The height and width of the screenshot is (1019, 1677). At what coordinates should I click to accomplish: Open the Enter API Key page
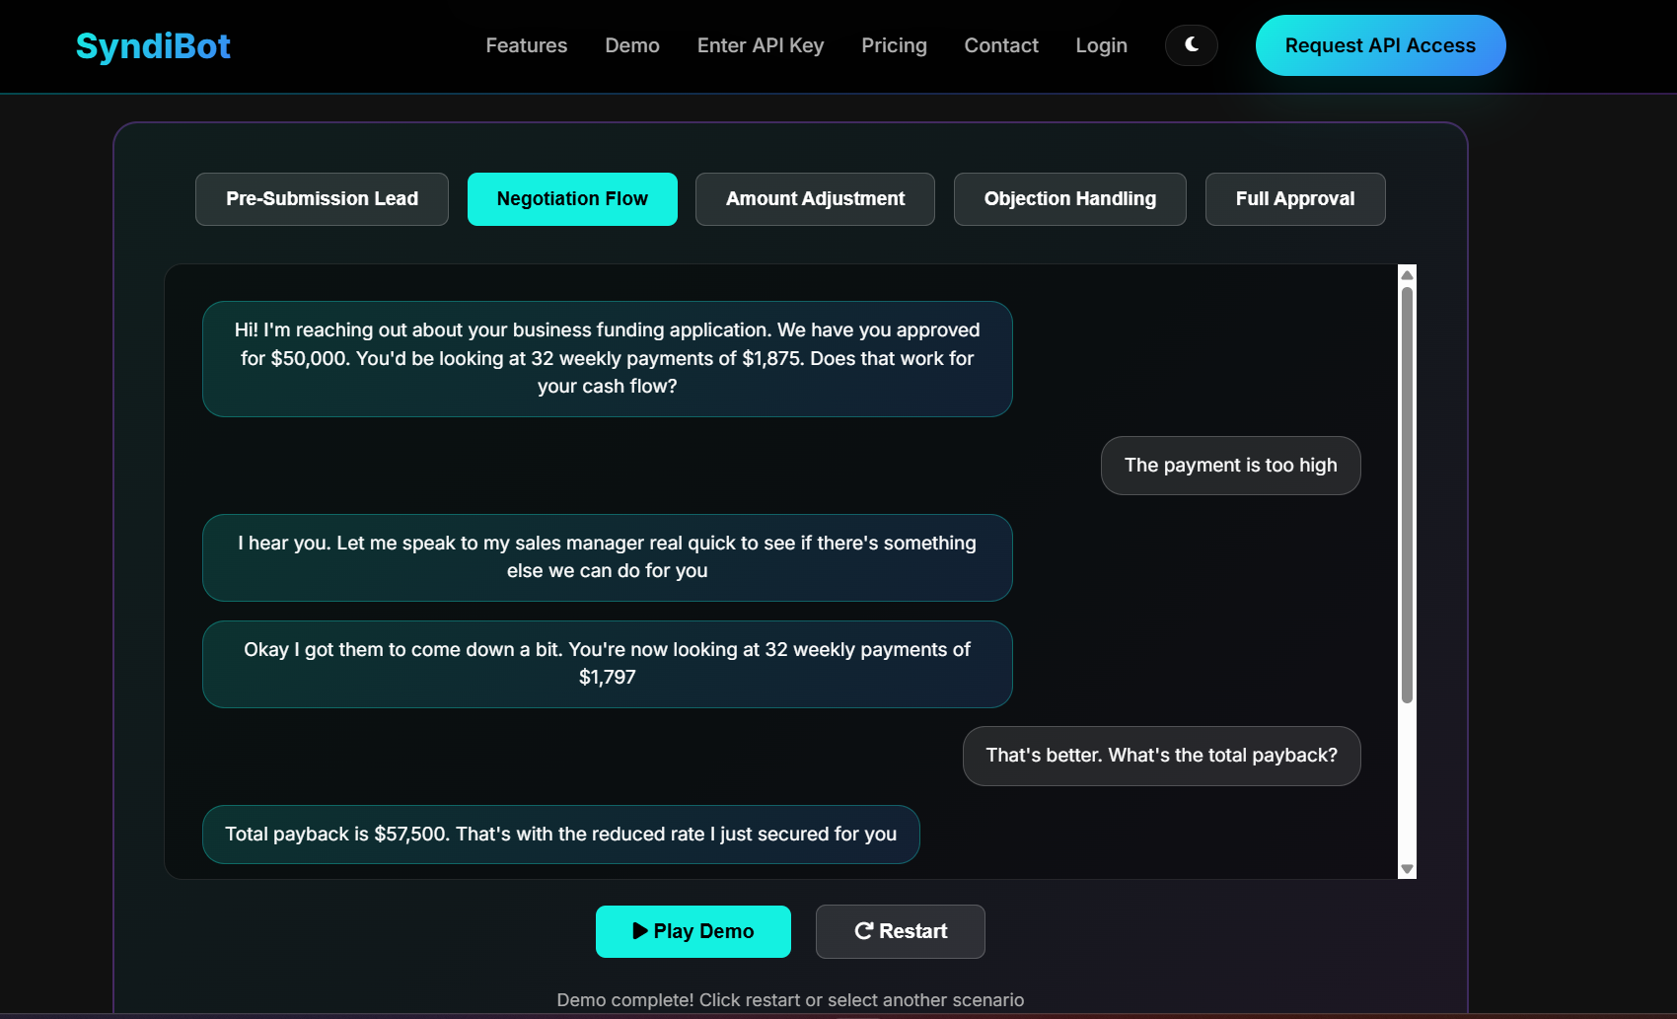[760, 45]
